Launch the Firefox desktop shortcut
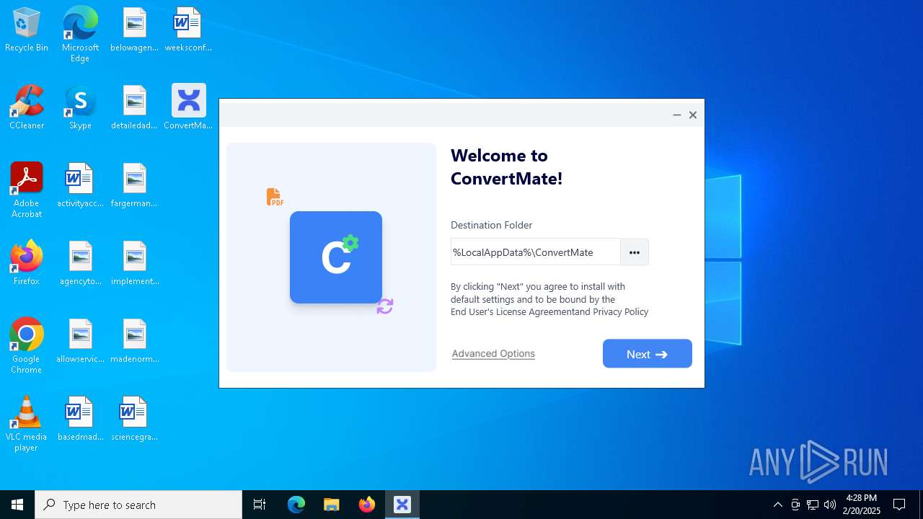 click(27, 264)
